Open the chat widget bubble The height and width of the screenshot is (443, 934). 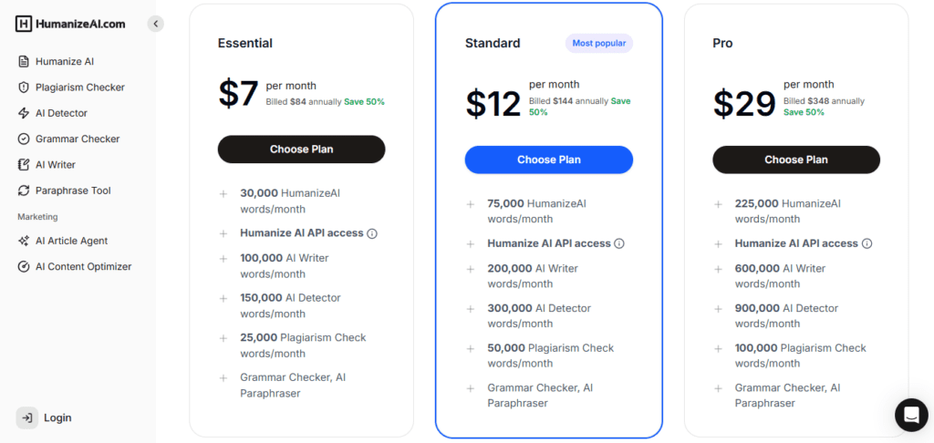point(910,414)
